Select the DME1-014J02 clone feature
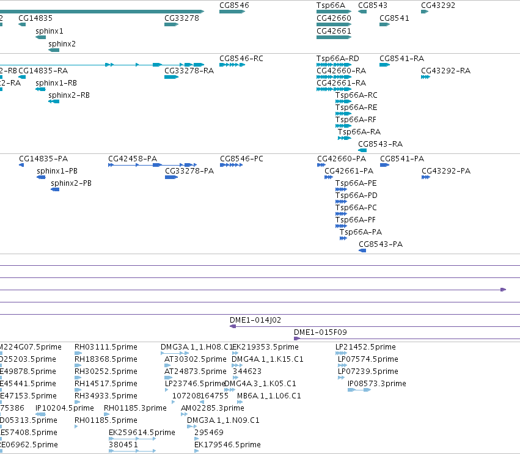Image resolution: width=520 pixels, height=454 pixels. (375, 327)
